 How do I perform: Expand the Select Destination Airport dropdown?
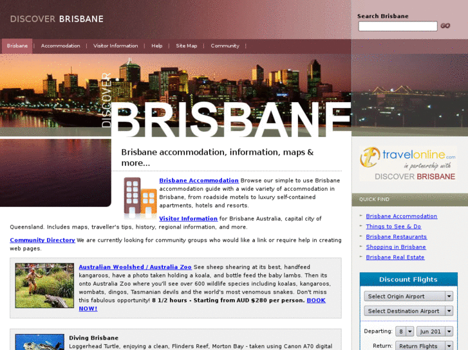tap(408, 311)
